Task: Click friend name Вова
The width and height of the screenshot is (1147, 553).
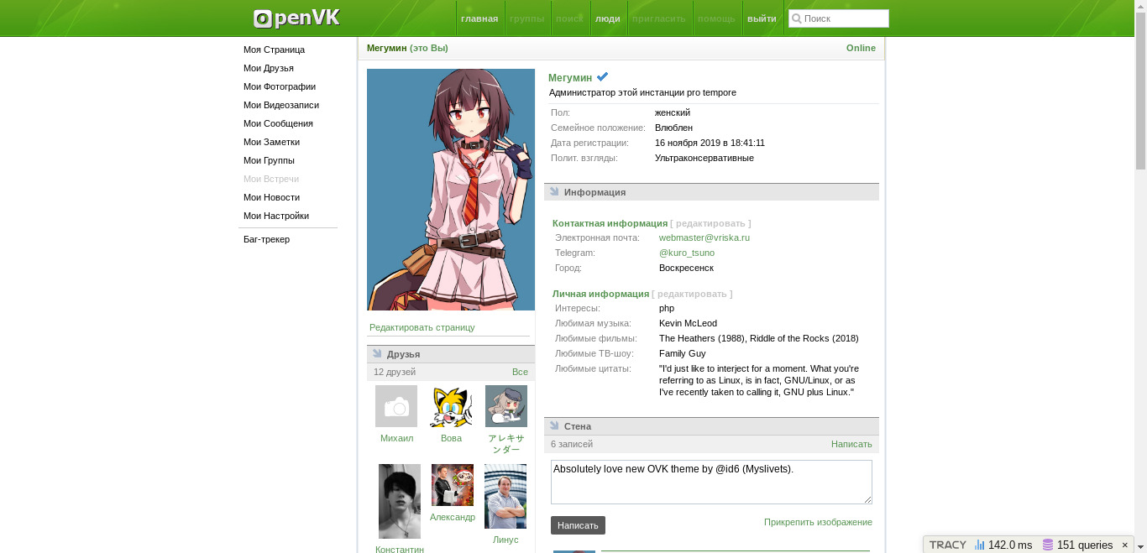Action: coord(451,438)
